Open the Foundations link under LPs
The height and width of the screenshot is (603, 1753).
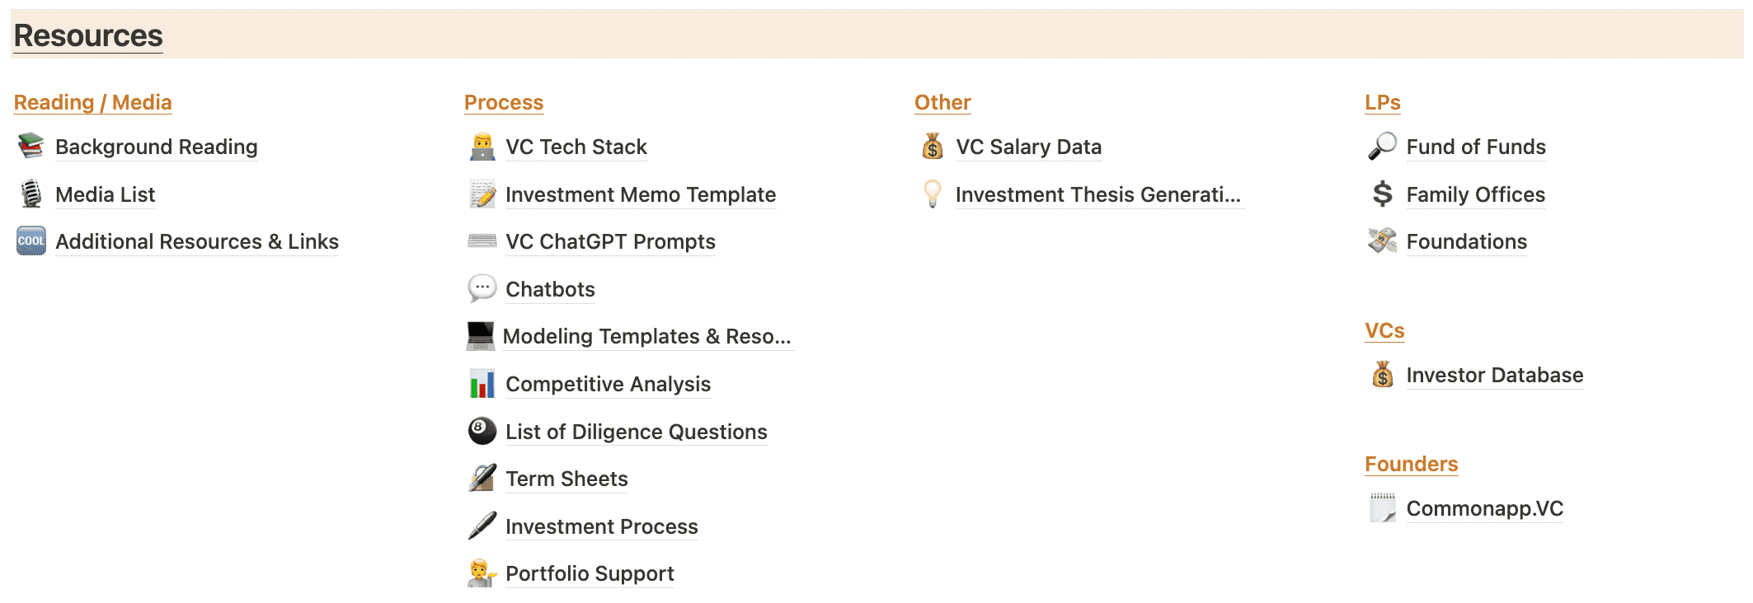coord(1466,241)
